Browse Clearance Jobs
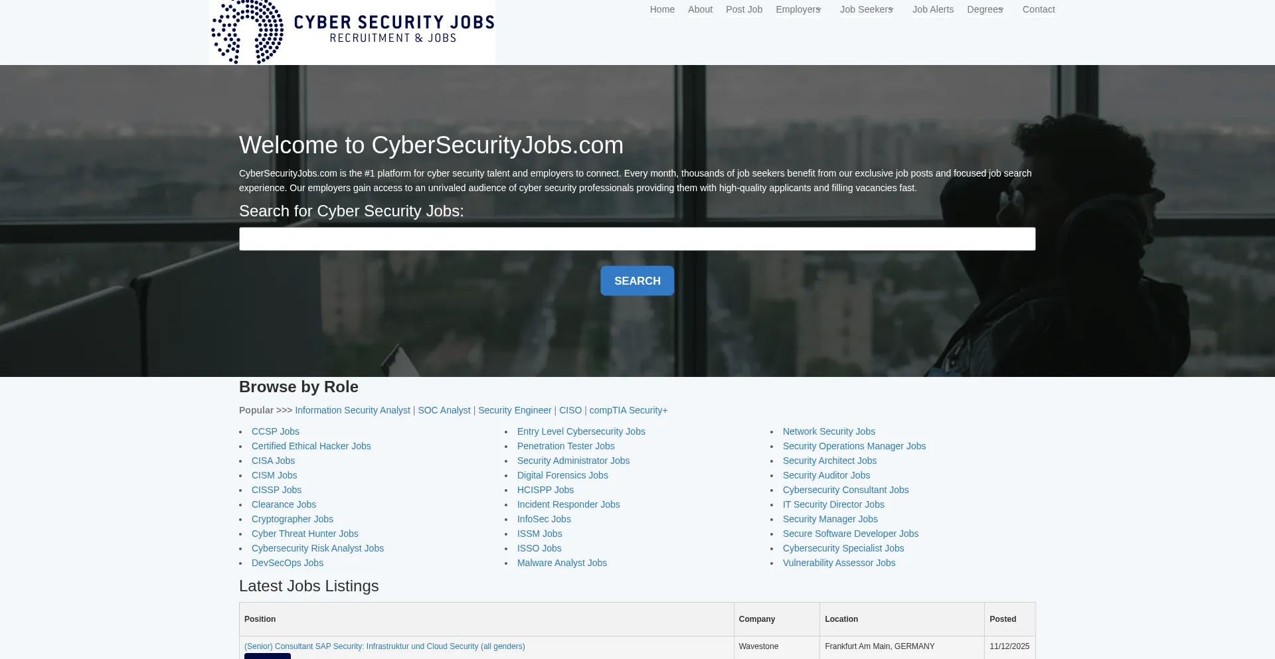1275x659 pixels. (284, 504)
